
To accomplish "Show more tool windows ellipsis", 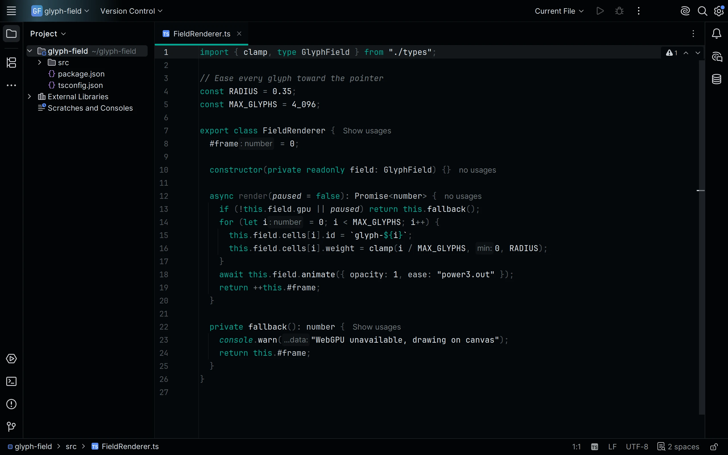I will tap(11, 86).
